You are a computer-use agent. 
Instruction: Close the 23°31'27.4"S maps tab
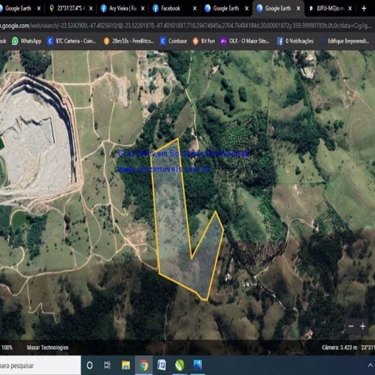click(91, 8)
